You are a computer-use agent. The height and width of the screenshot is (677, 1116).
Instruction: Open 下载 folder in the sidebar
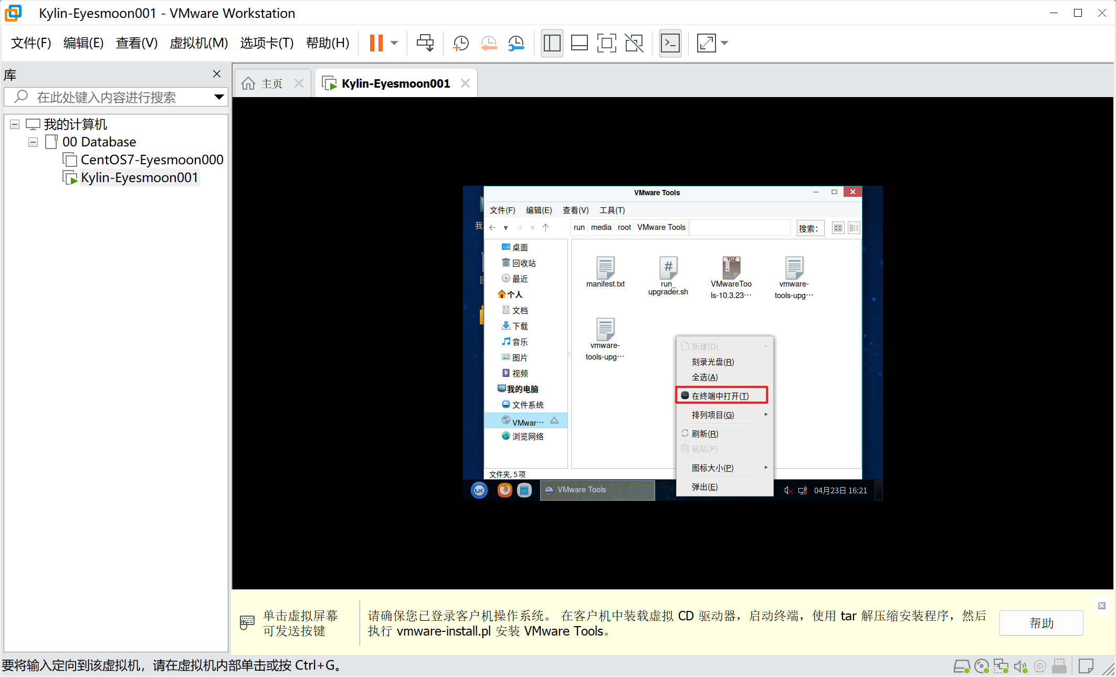[x=514, y=326]
